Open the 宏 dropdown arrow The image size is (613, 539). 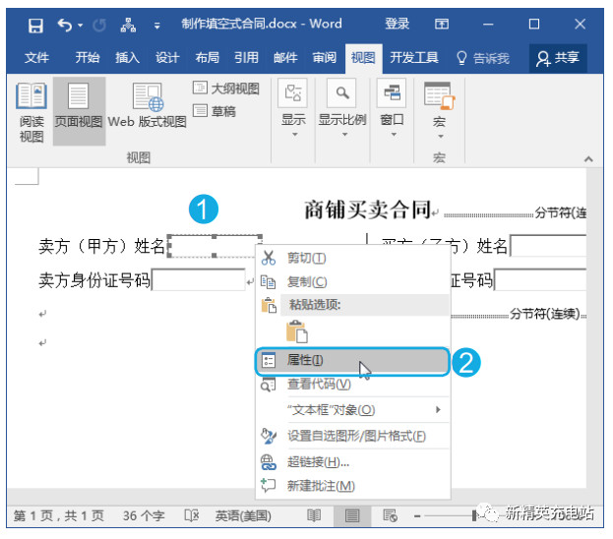pos(441,137)
